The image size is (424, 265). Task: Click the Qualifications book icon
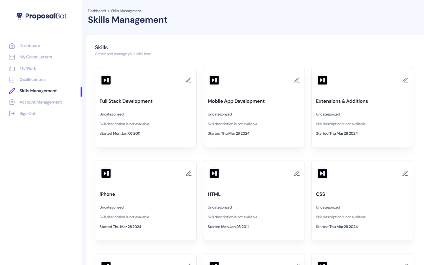point(12,79)
